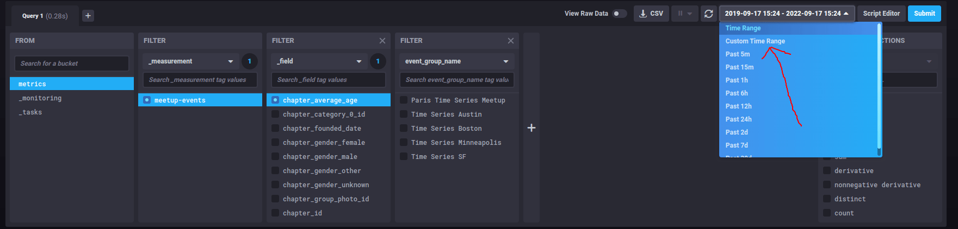The height and width of the screenshot is (229, 958).
Task: Open the pause auto-refresh control
Action: [x=684, y=14]
